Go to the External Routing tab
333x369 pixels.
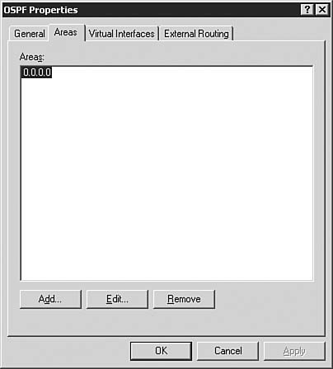pos(196,34)
